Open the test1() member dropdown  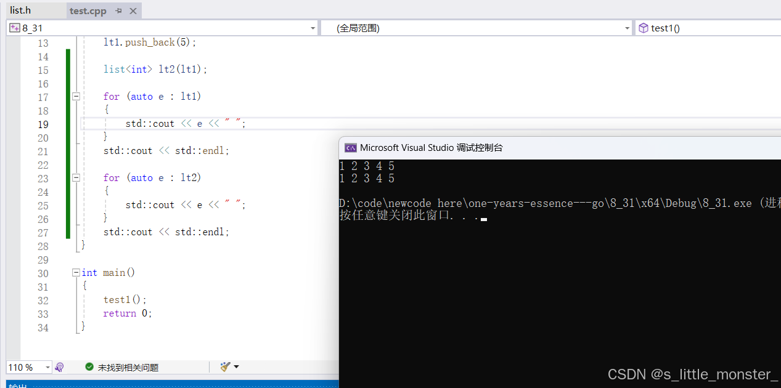pos(709,28)
